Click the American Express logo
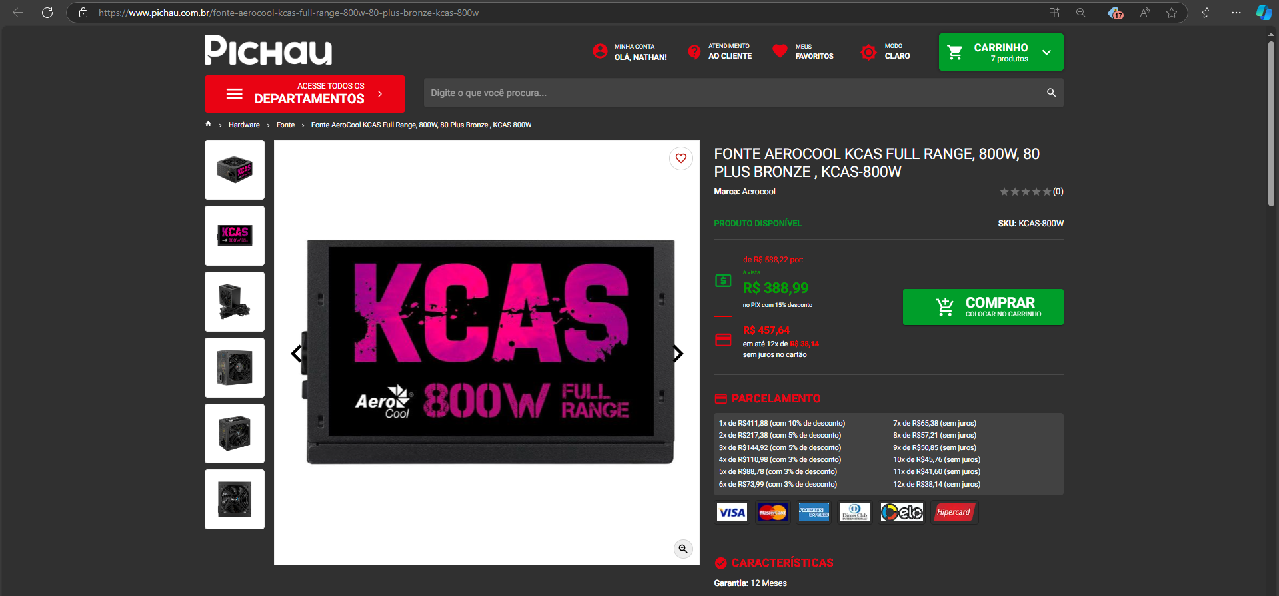Viewport: 1279px width, 596px height. (x=814, y=513)
